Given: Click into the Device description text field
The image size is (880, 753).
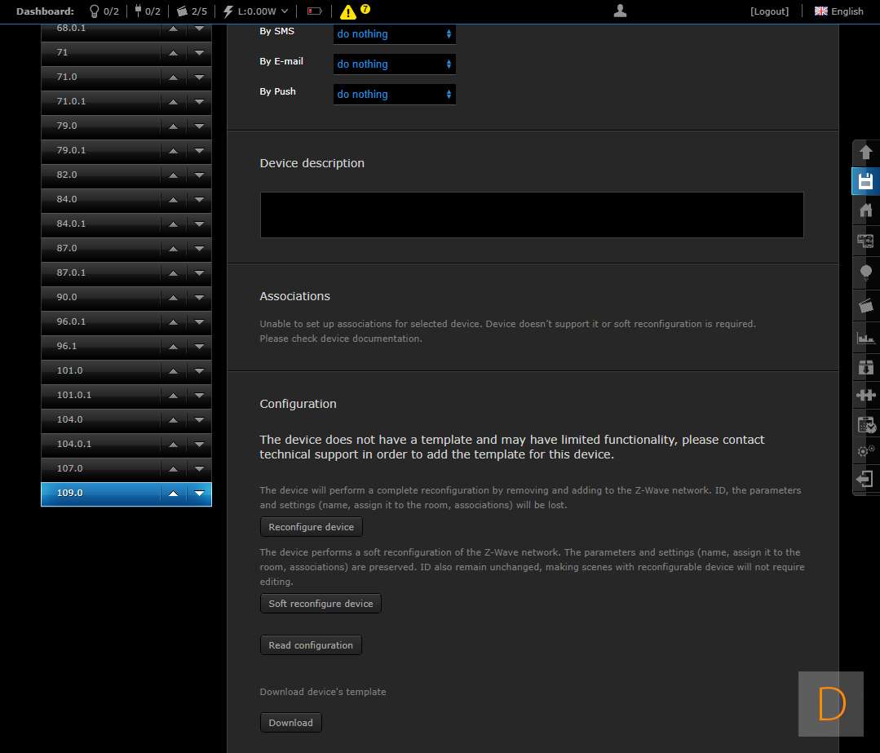Looking at the screenshot, I should [531, 215].
